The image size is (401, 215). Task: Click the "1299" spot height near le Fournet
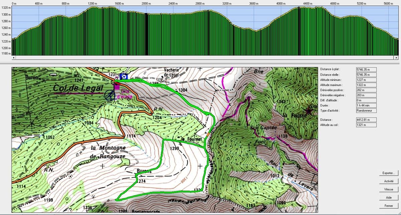tap(175, 148)
